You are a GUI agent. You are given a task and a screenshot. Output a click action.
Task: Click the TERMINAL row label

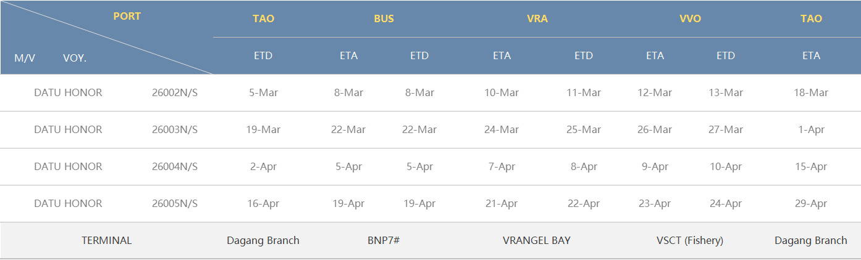[x=106, y=240]
